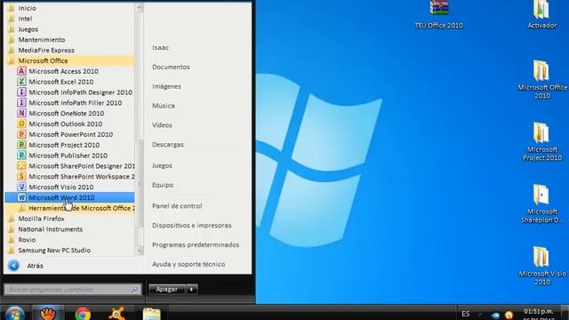Select the TEU Office 2010 archive on desktop
569x320 pixels.
pos(439,14)
